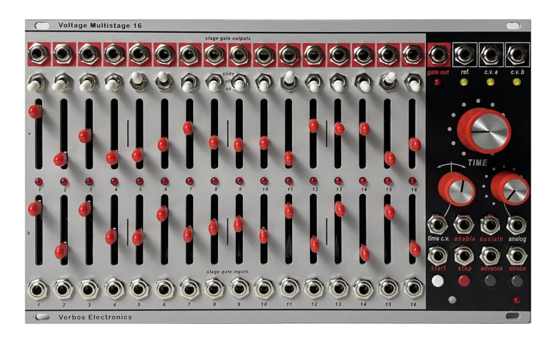Flip the stage 13 toggle switch
This screenshot has height=343, width=556.
tap(339, 83)
